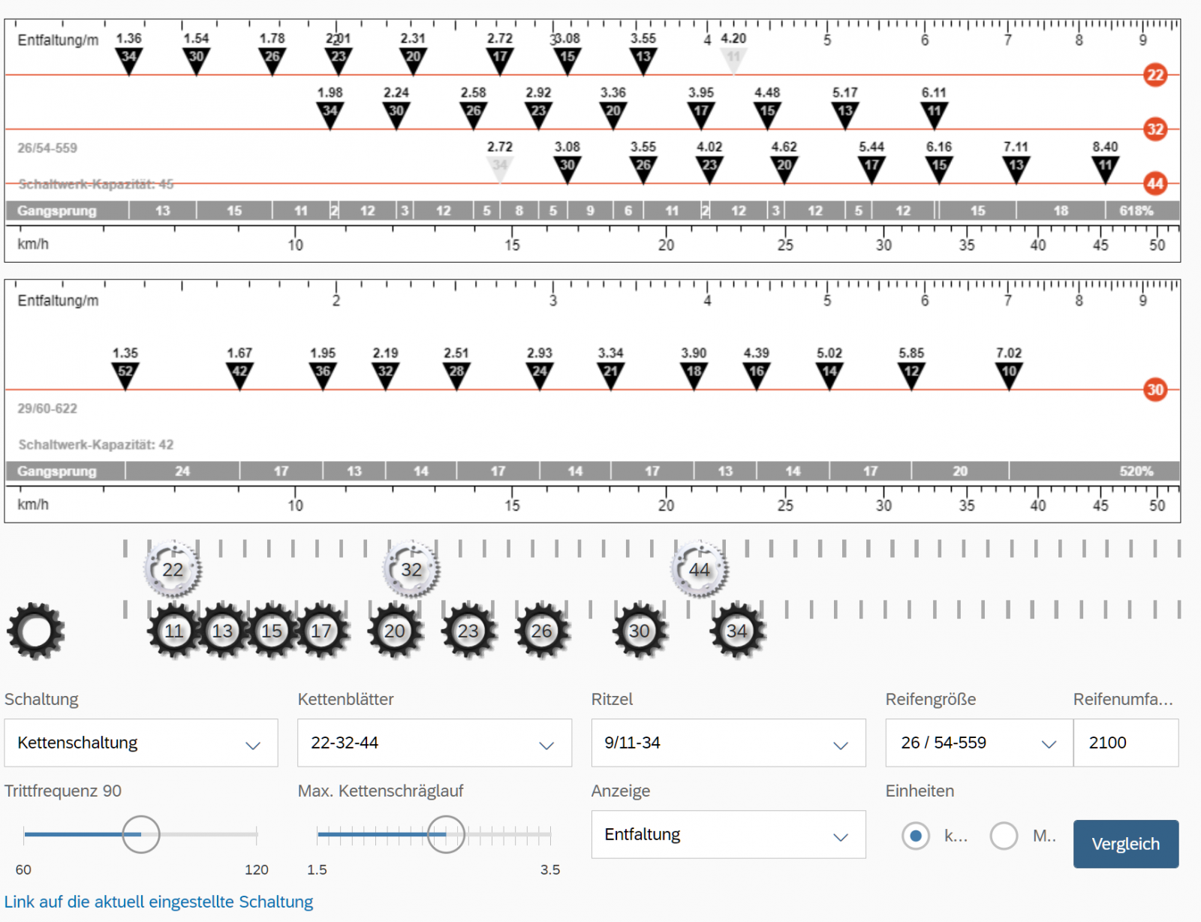The height and width of the screenshot is (922, 1201).
Task: Open the Schaltung Kettenschaltung dropdown
Action: coord(141,743)
